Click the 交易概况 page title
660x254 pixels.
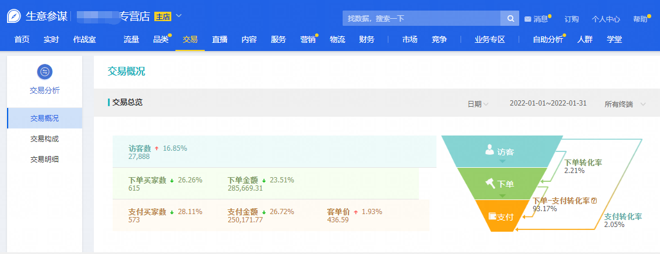(126, 72)
